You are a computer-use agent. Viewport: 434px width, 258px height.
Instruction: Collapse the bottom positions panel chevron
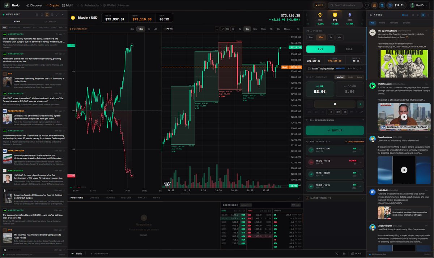299,198
